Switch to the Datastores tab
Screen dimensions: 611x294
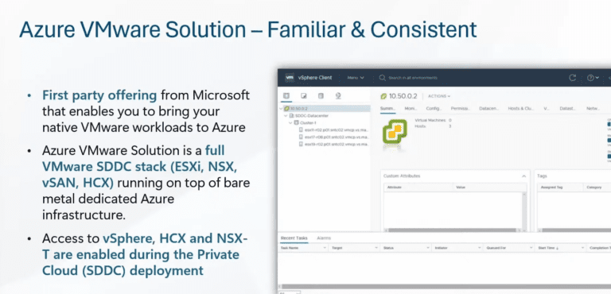[x=568, y=109]
